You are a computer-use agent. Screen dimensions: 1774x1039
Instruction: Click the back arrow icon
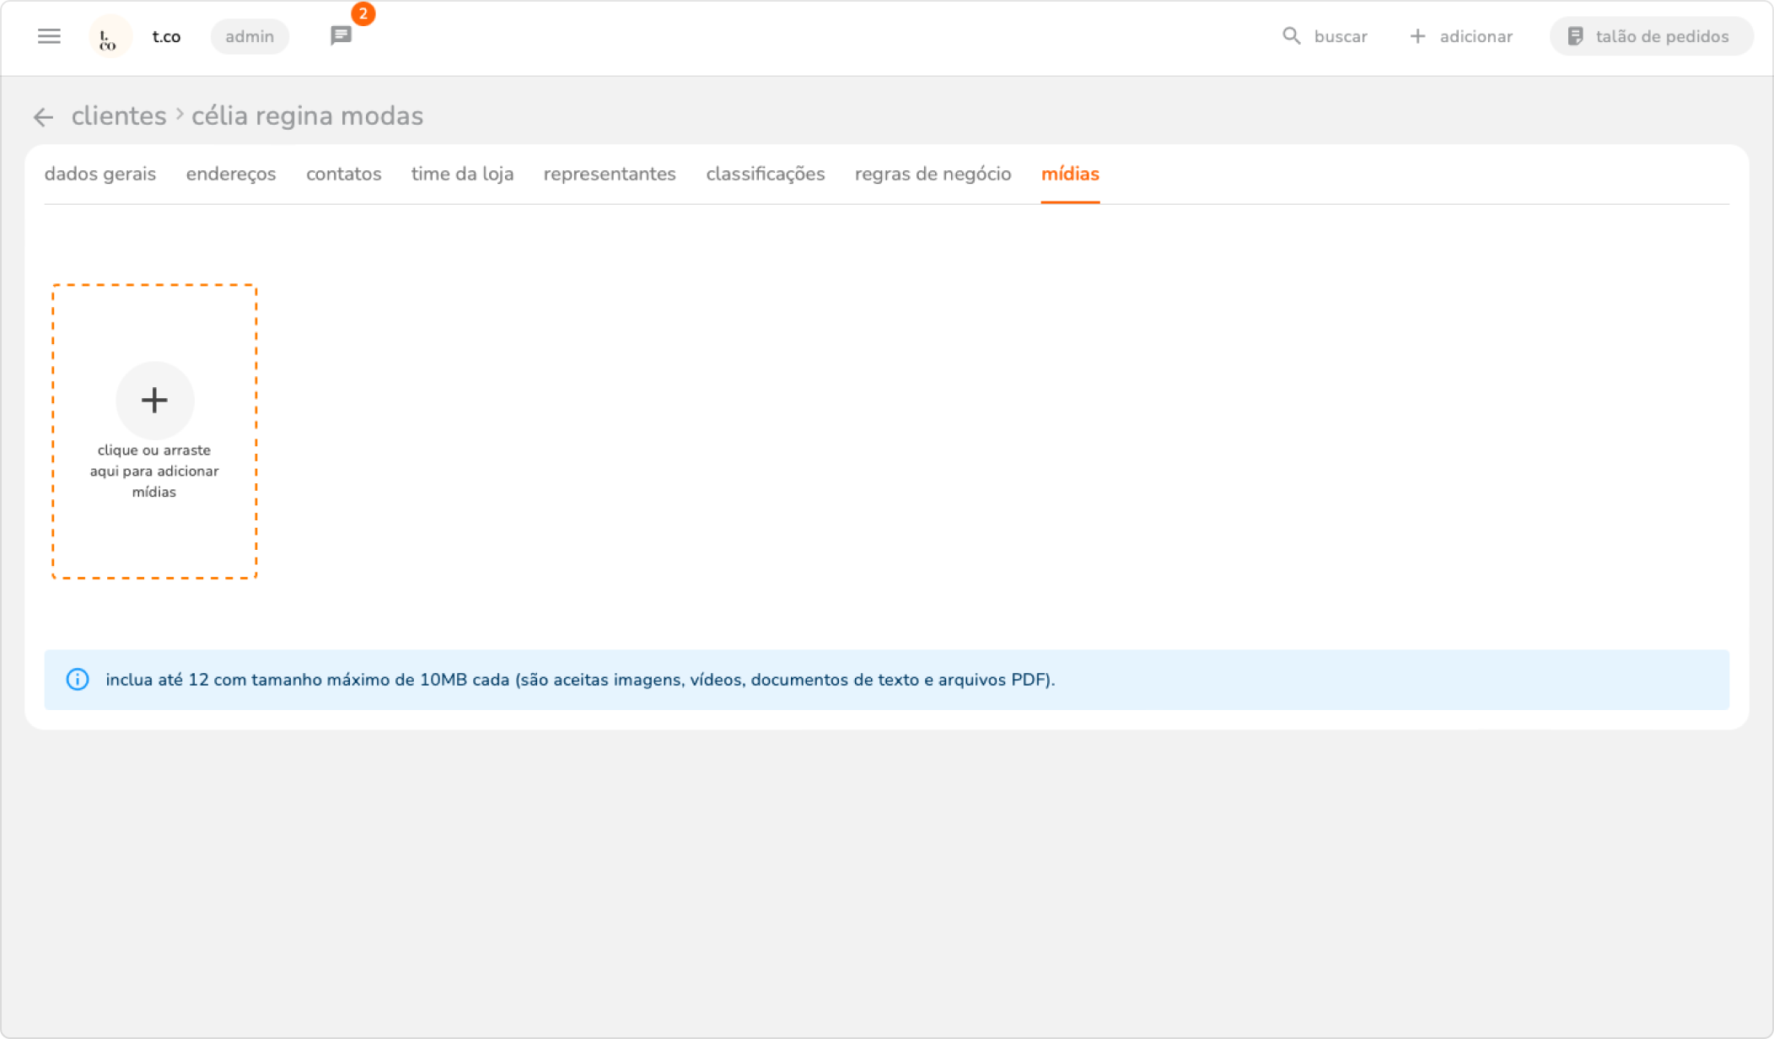tap(43, 117)
